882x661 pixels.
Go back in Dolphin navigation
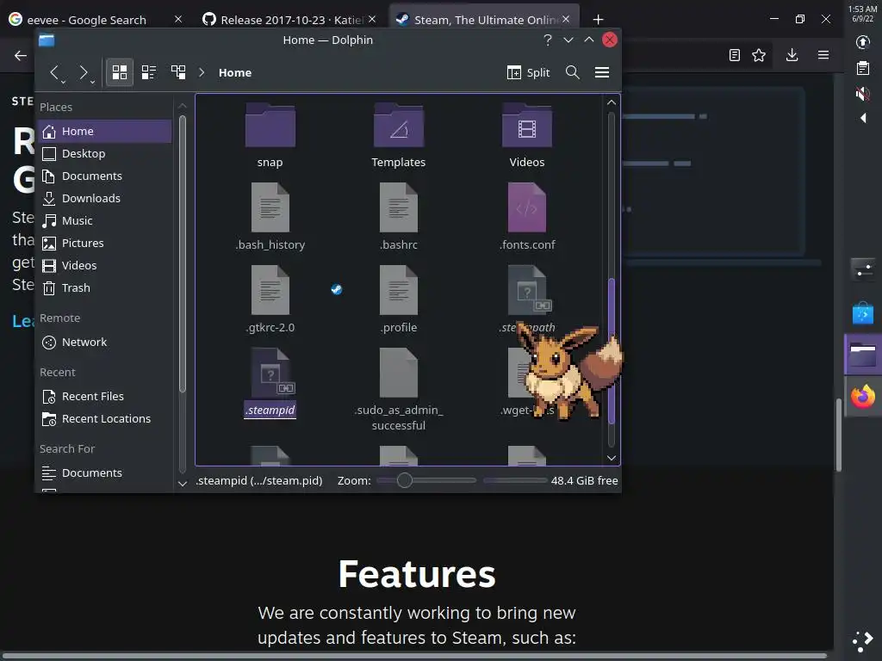(54, 72)
